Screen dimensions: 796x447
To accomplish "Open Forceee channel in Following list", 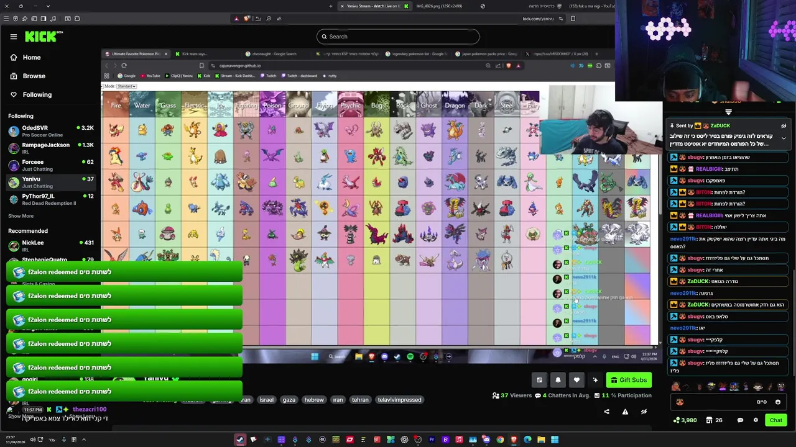I will coord(50,165).
